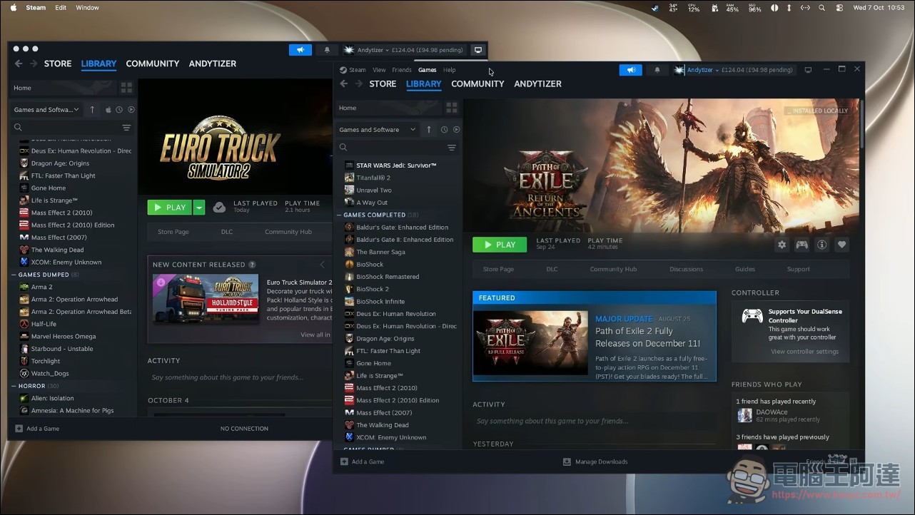This screenshot has width=915, height=515.
Task: Collapse Games Dumped category in back window
Action: point(14,275)
